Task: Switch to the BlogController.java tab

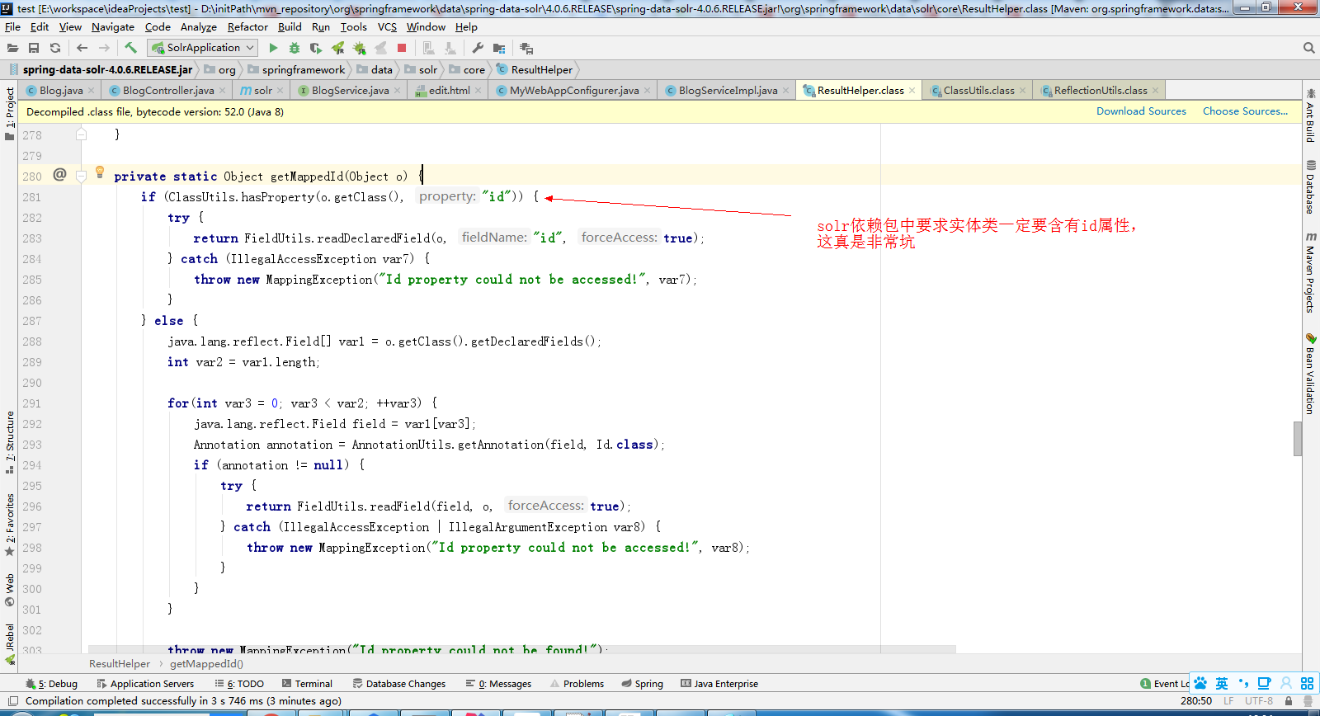Action: coord(168,91)
